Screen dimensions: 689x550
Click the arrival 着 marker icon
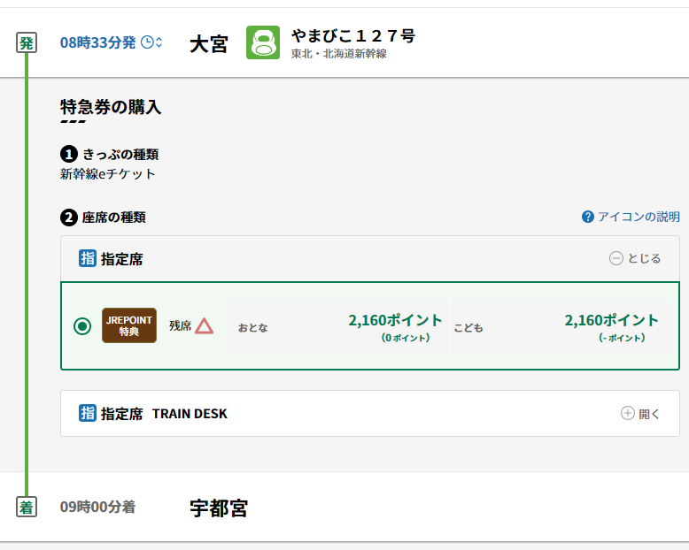[x=27, y=508]
